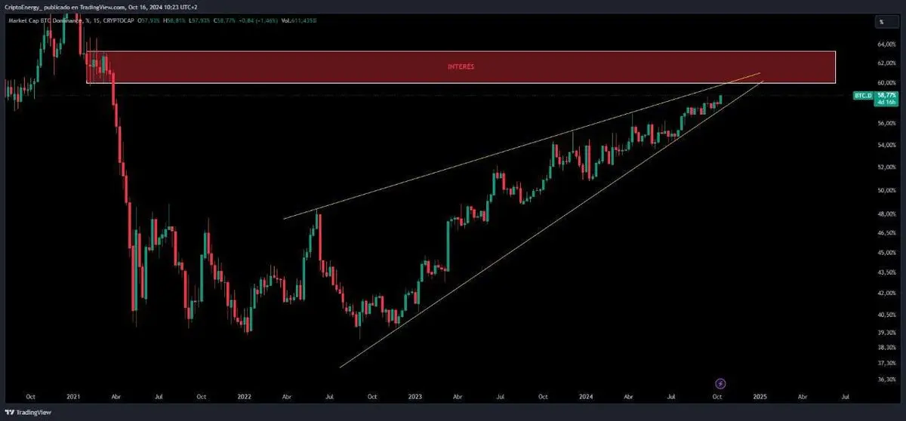Click the purple lightning event icon
Image resolution: width=906 pixels, height=421 pixels.
720,383
